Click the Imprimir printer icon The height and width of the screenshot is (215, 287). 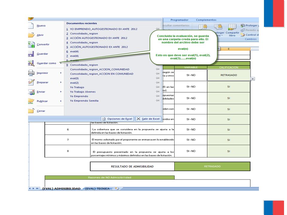coord(31,73)
